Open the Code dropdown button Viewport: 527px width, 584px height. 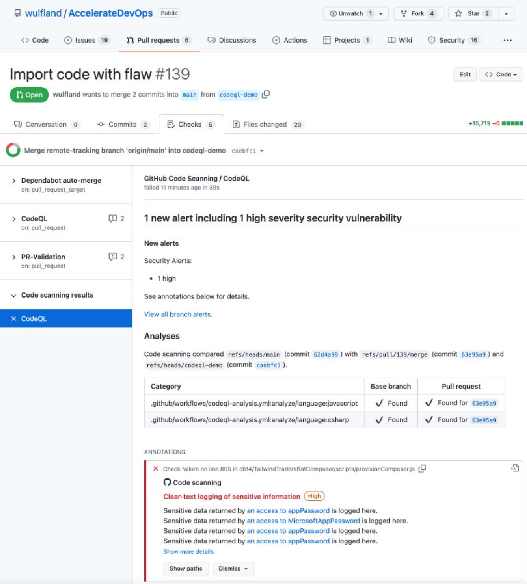click(x=501, y=74)
